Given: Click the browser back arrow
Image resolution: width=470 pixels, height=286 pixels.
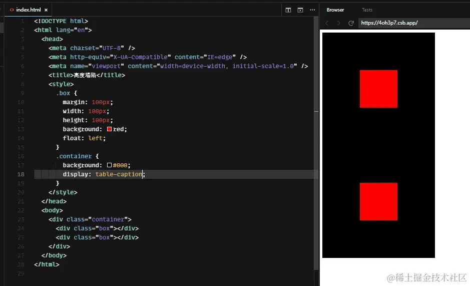Looking at the screenshot, I should pyautogui.click(x=327, y=23).
